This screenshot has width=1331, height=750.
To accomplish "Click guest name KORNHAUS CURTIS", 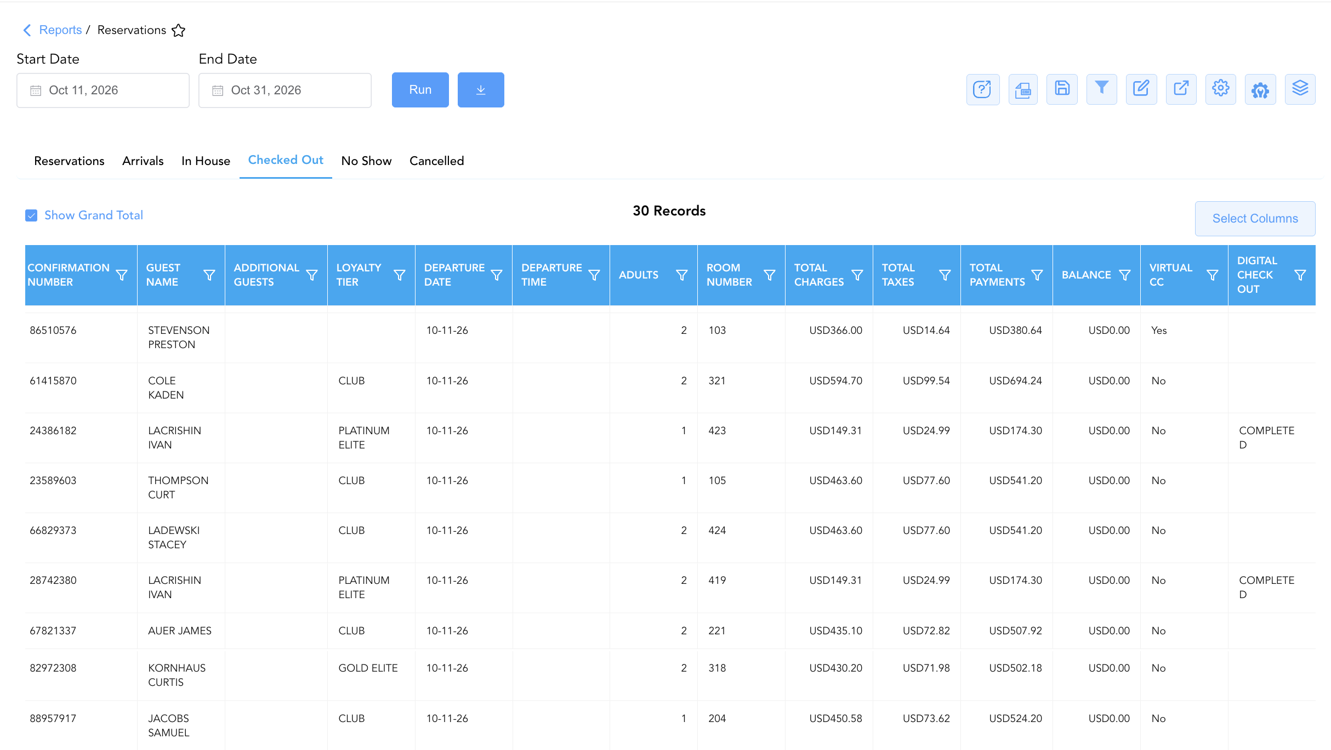I will point(177,675).
